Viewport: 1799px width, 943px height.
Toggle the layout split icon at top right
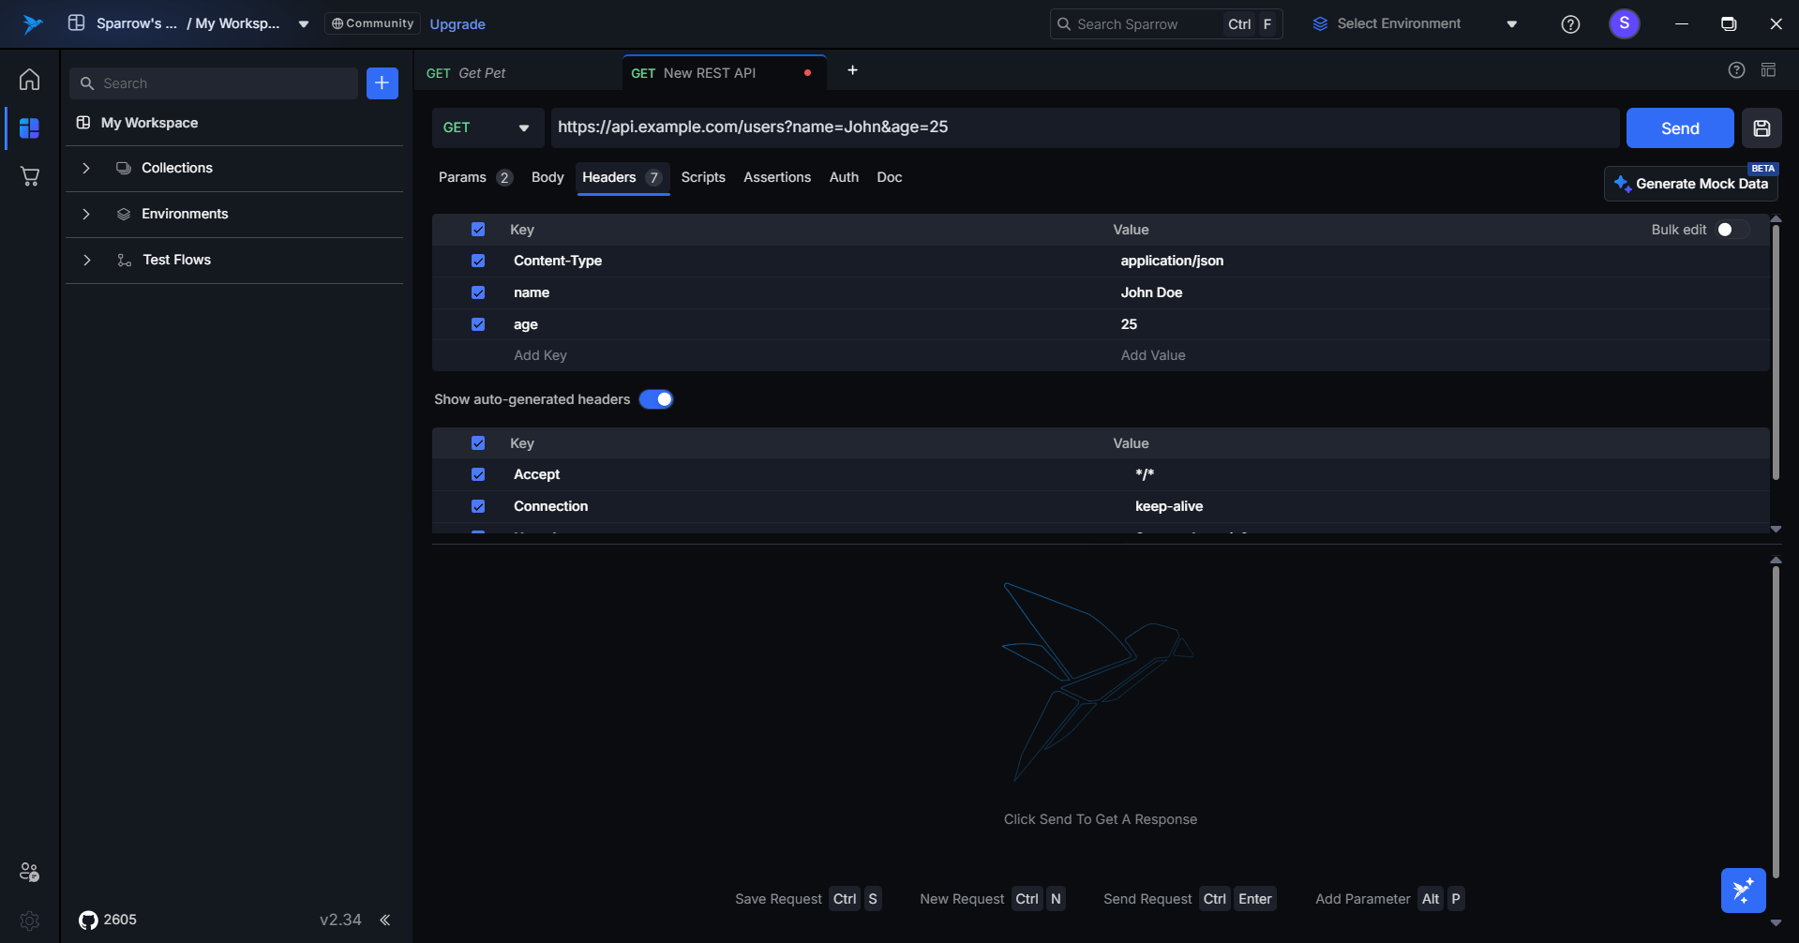click(1768, 70)
